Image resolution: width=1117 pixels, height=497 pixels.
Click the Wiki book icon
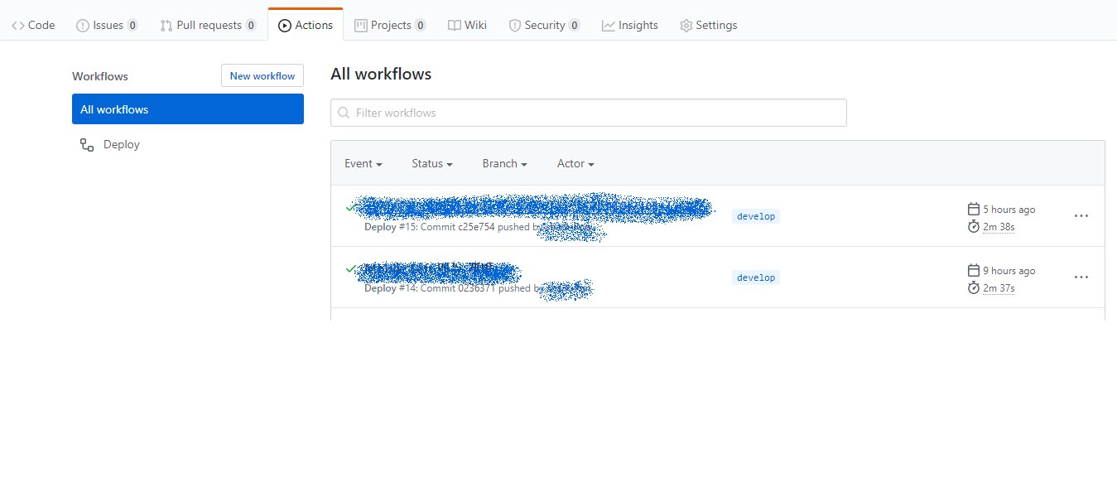click(455, 26)
